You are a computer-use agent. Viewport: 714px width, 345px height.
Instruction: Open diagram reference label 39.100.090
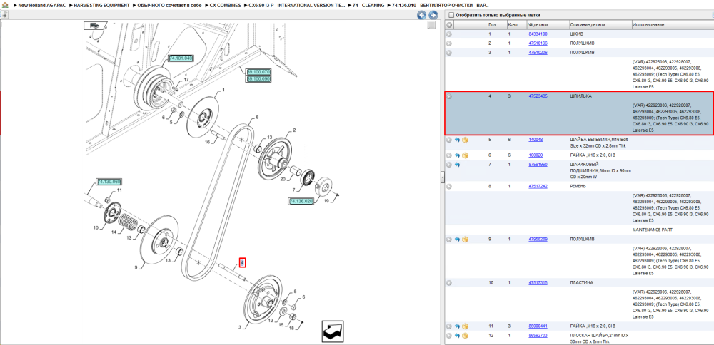coord(258,79)
